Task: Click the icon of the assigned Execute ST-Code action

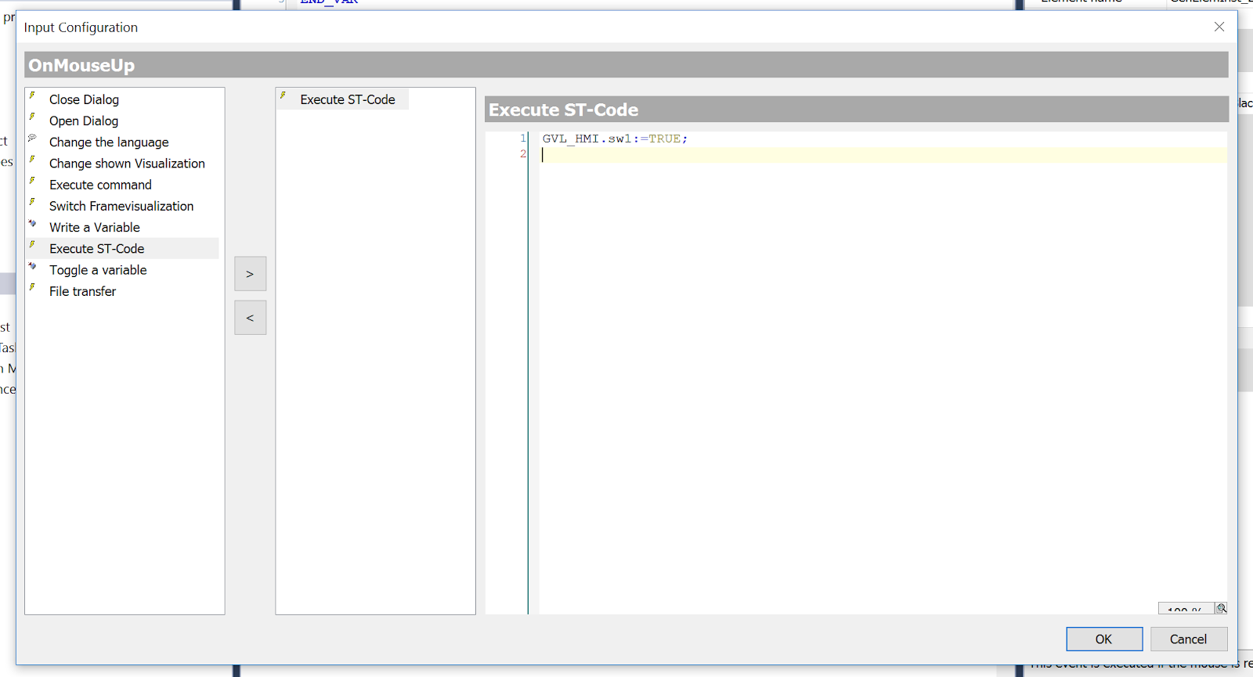Action: [x=283, y=95]
